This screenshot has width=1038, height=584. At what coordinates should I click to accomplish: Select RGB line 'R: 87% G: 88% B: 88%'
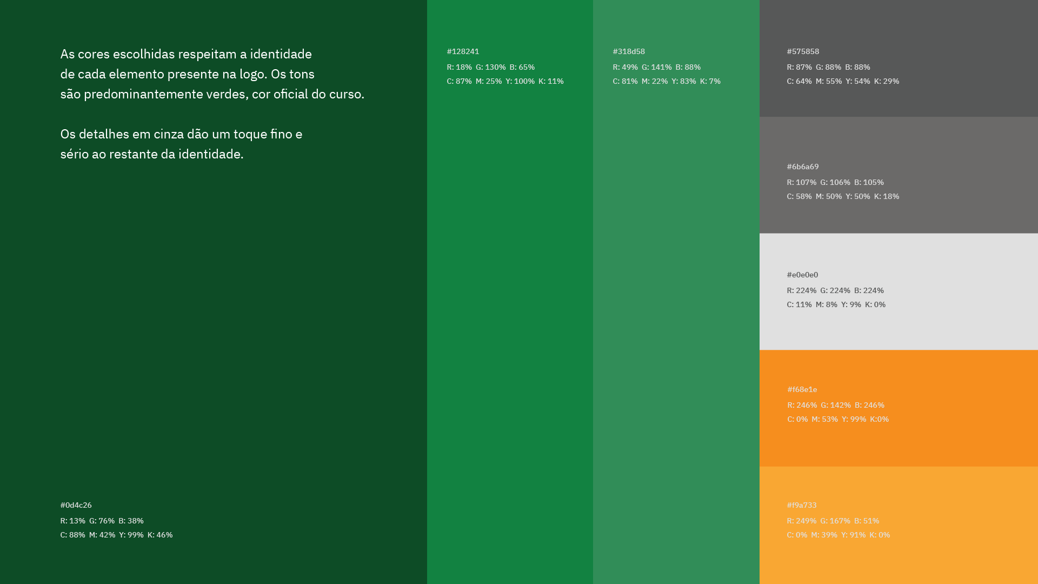coord(829,67)
